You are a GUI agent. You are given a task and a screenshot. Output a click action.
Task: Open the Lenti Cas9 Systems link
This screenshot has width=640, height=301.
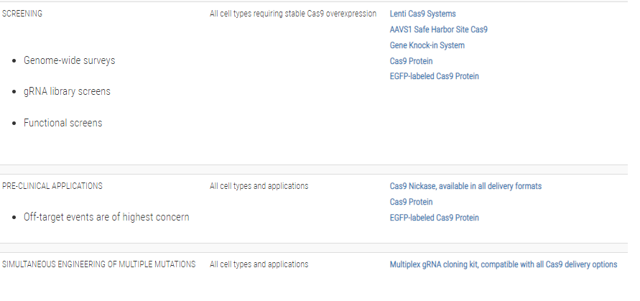tap(422, 14)
